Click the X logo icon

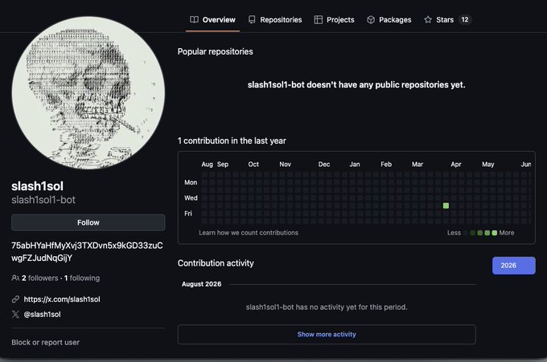coord(15,315)
